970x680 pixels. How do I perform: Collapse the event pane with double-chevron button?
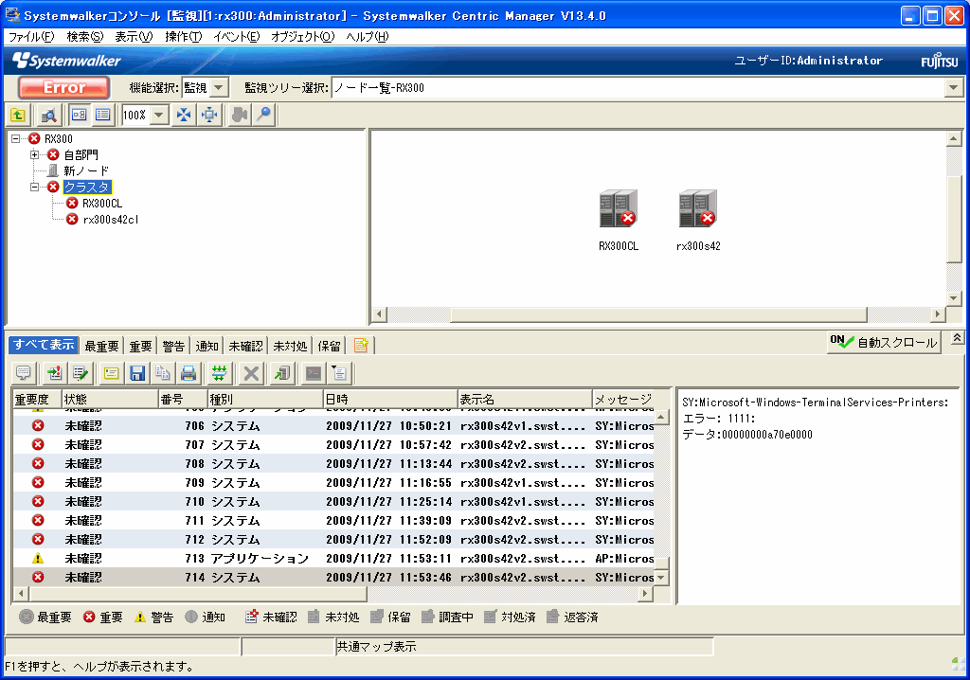click(x=957, y=338)
